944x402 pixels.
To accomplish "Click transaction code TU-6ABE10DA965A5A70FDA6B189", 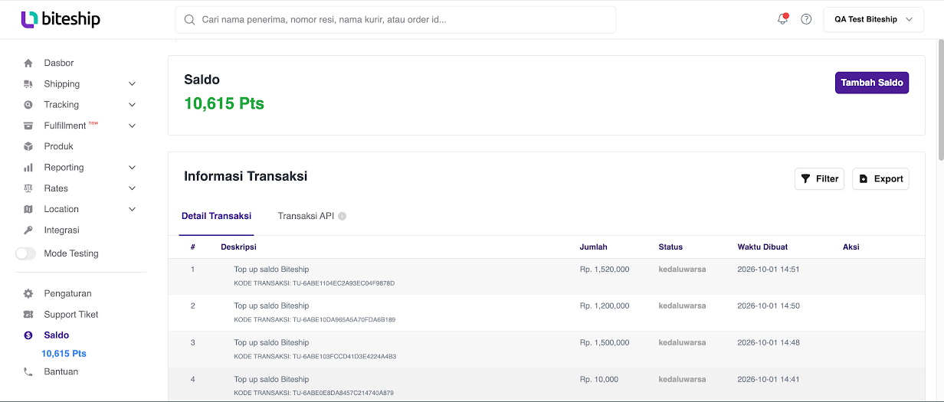I will (344, 320).
